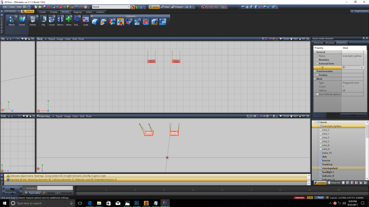This screenshot has height=207, width=369.
Task: Click the Isolated button
Action: tap(320, 183)
